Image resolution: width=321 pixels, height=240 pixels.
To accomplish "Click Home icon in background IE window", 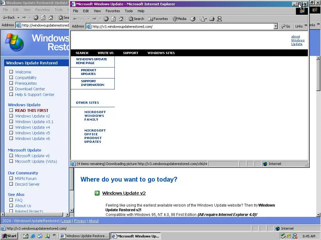I will click(x=51, y=17).
